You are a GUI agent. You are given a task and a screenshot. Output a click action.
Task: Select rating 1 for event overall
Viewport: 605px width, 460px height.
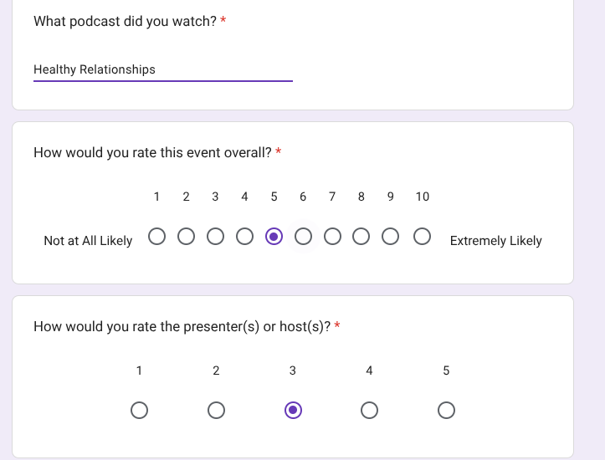pyautogui.click(x=156, y=237)
